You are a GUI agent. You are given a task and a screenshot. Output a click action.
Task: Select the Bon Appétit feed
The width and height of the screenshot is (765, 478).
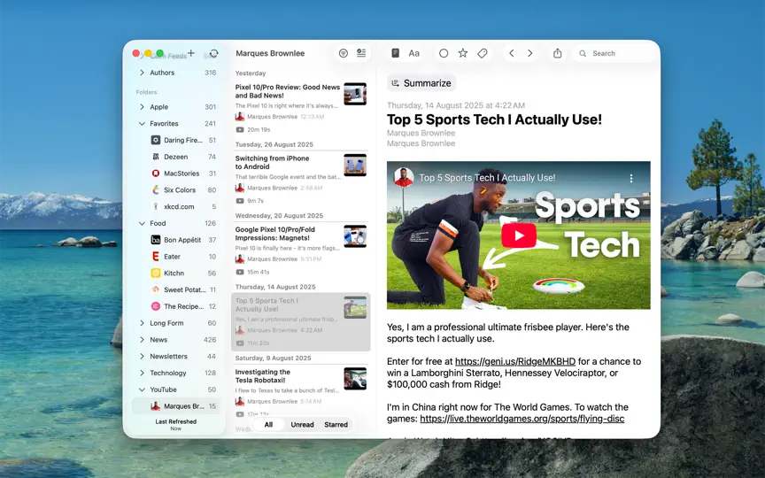(176, 240)
